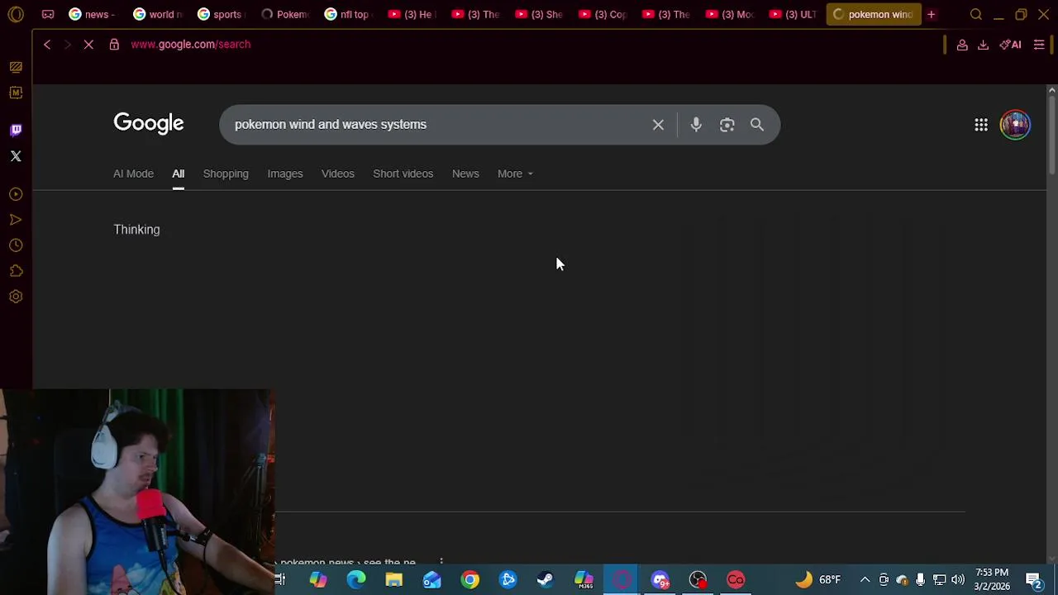Image resolution: width=1058 pixels, height=595 pixels.
Task: Open the Aria AI toolbar button
Action: point(1010,45)
